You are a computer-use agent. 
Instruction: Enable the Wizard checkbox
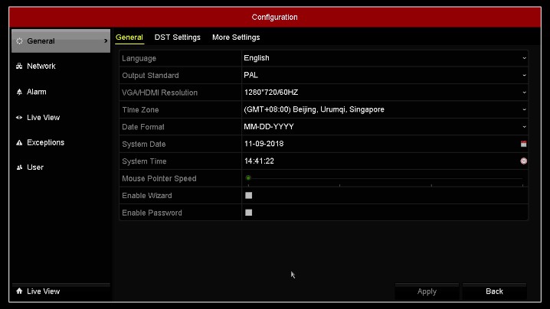(248, 196)
